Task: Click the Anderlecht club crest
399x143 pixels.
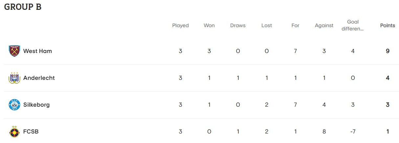Action: tap(14, 78)
